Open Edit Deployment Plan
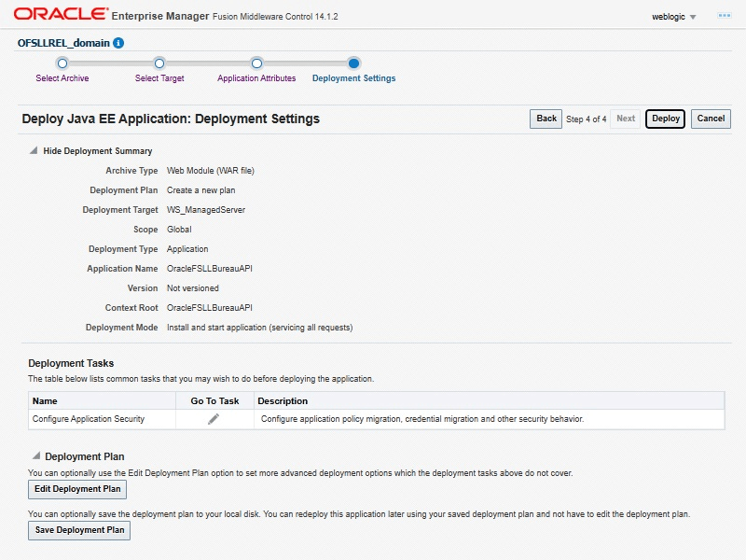 coord(76,489)
